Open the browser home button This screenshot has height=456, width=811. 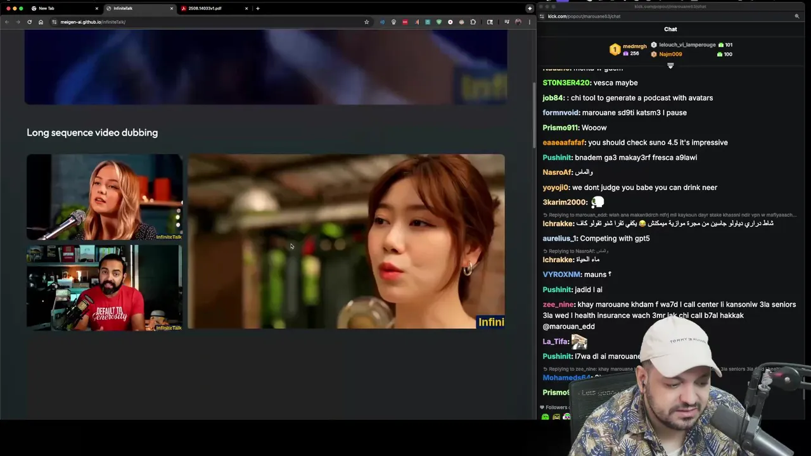41,22
